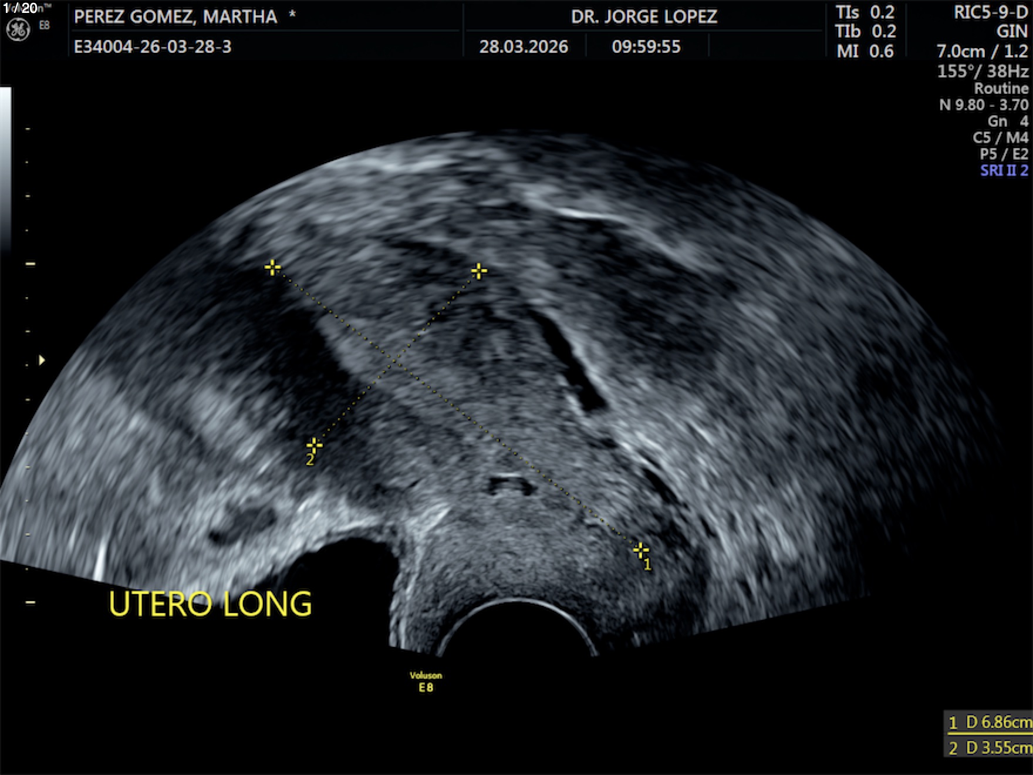Click the Voluson E8 probe orientation label
Viewport: 1033px width, 775px height.
426,682
